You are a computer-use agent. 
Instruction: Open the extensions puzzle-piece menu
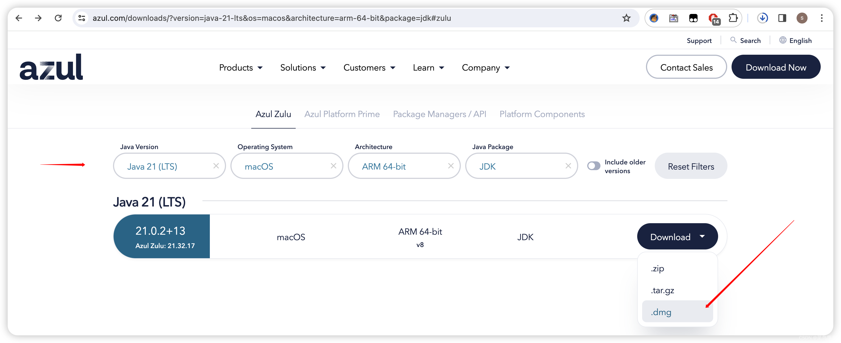coord(733,18)
